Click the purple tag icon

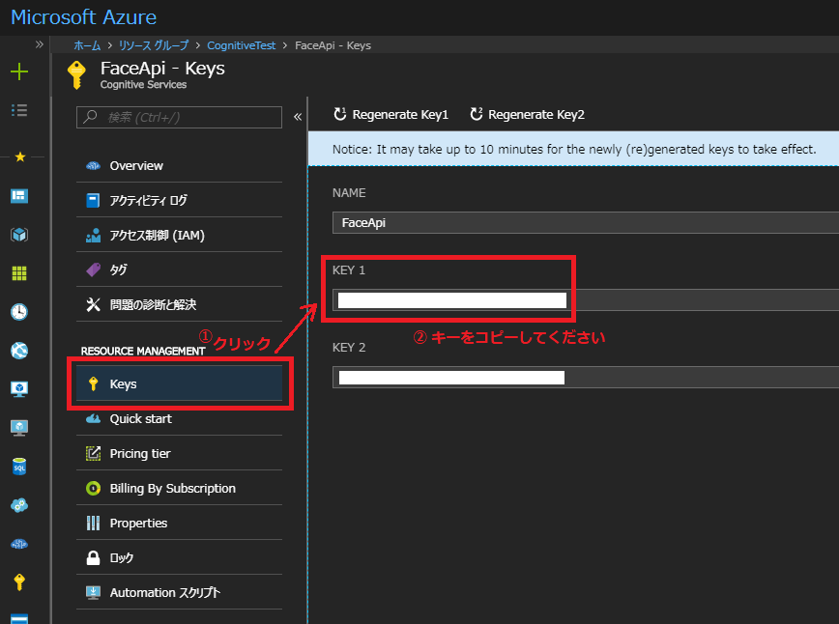[x=93, y=270]
